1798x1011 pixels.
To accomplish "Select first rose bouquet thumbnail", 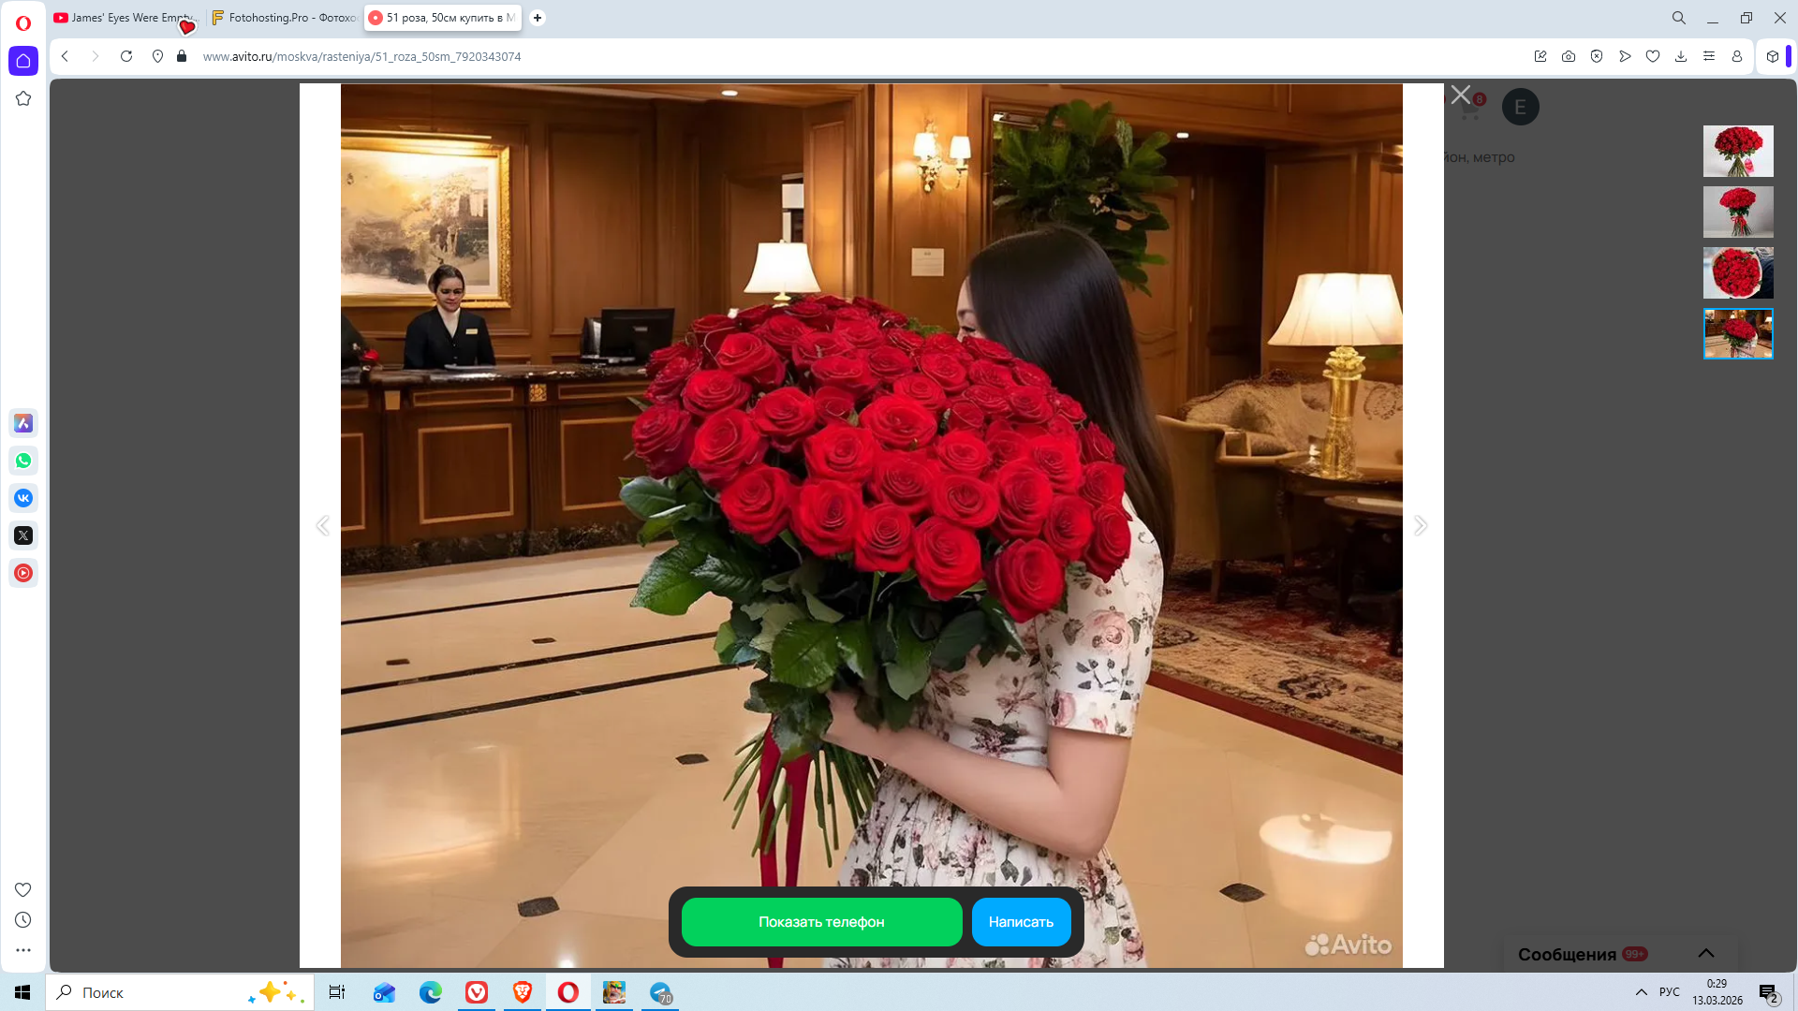I will [1737, 151].
